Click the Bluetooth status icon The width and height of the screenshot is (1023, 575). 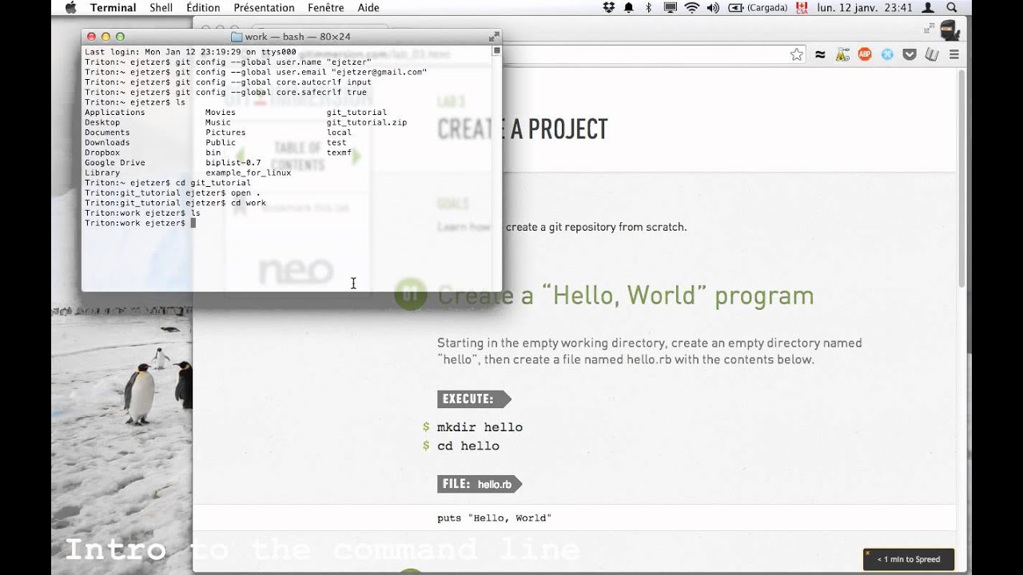[649, 8]
